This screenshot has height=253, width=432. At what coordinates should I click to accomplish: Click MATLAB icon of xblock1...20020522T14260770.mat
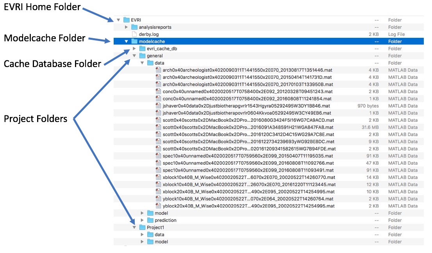[158, 177]
